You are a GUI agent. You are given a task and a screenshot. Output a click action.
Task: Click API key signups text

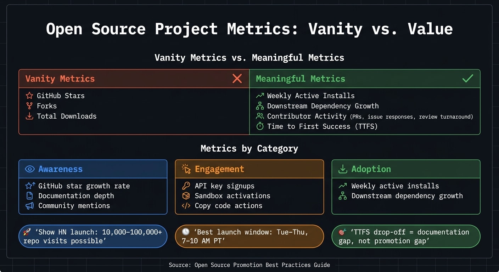click(x=225, y=186)
